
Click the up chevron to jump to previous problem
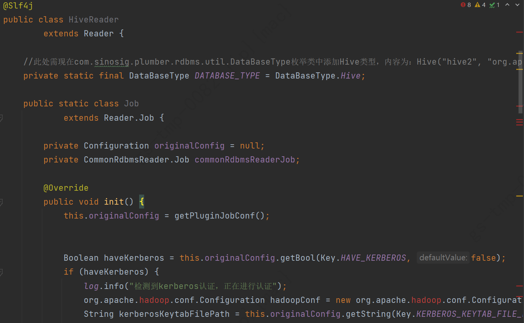click(x=508, y=5)
